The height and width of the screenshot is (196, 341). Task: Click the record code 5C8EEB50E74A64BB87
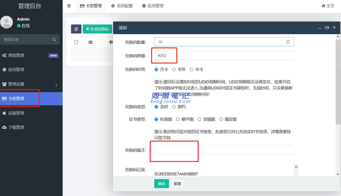(x=176, y=174)
